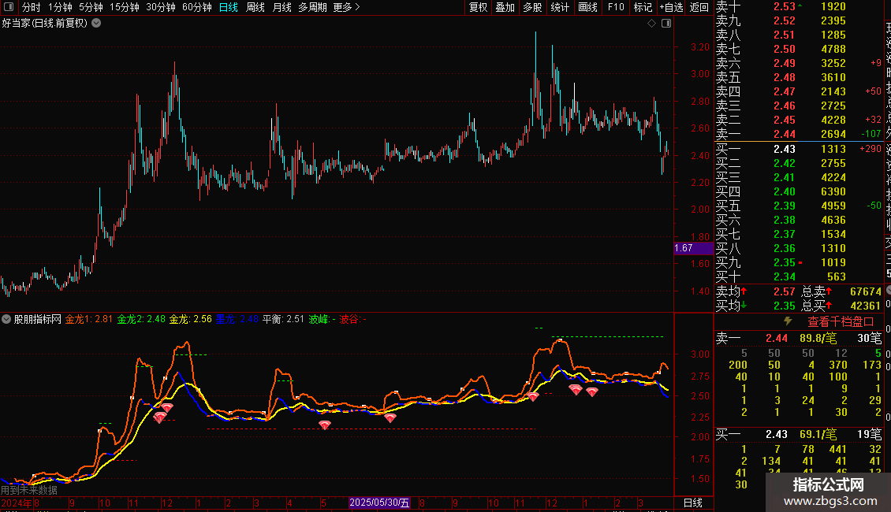This screenshot has height=512, width=891.
Task: Expand the 股朋指标网 indicator dropdown
Action: point(6,319)
